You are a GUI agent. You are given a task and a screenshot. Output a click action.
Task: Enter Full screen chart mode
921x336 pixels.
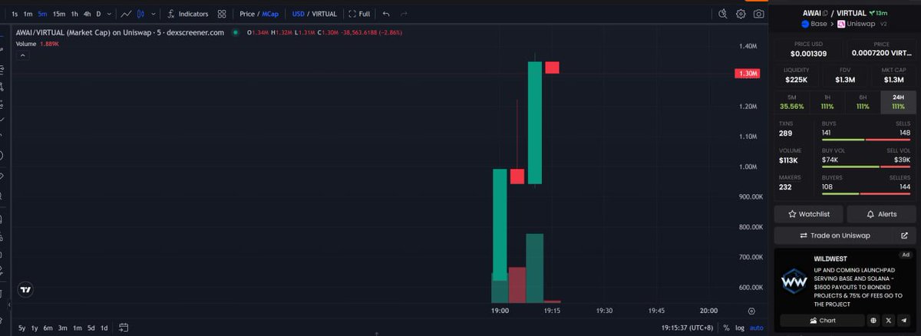(360, 14)
